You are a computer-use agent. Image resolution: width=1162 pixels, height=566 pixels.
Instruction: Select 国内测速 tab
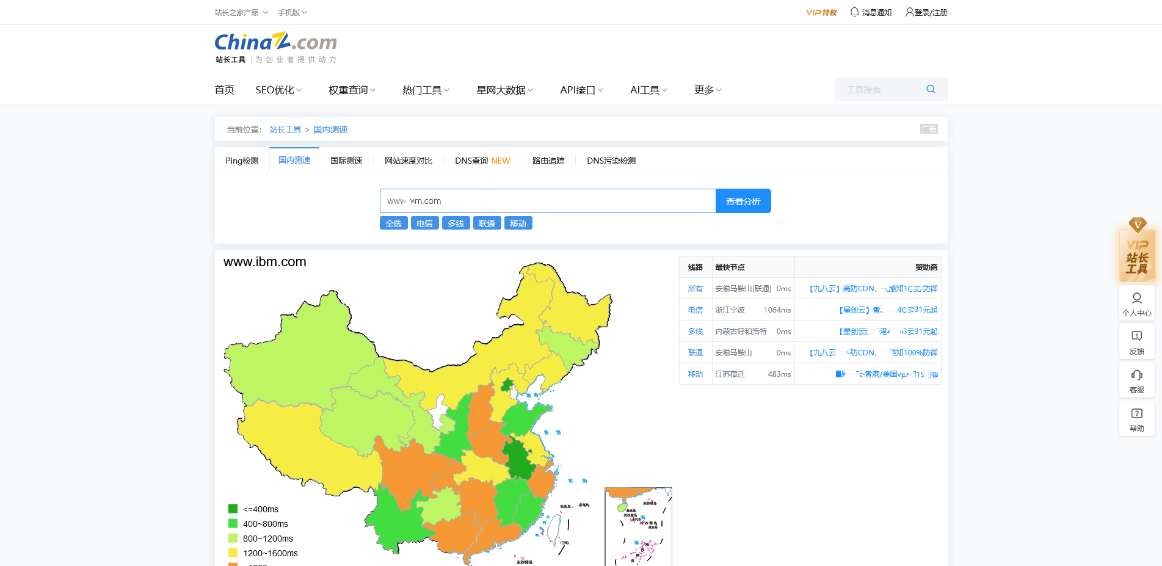point(294,160)
